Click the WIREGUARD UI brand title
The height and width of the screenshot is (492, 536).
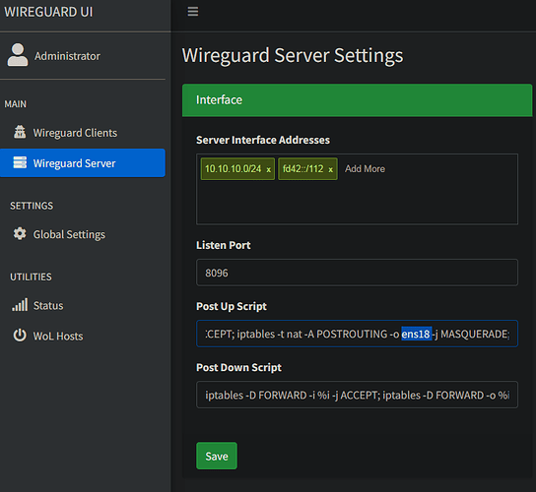[x=48, y=12]
